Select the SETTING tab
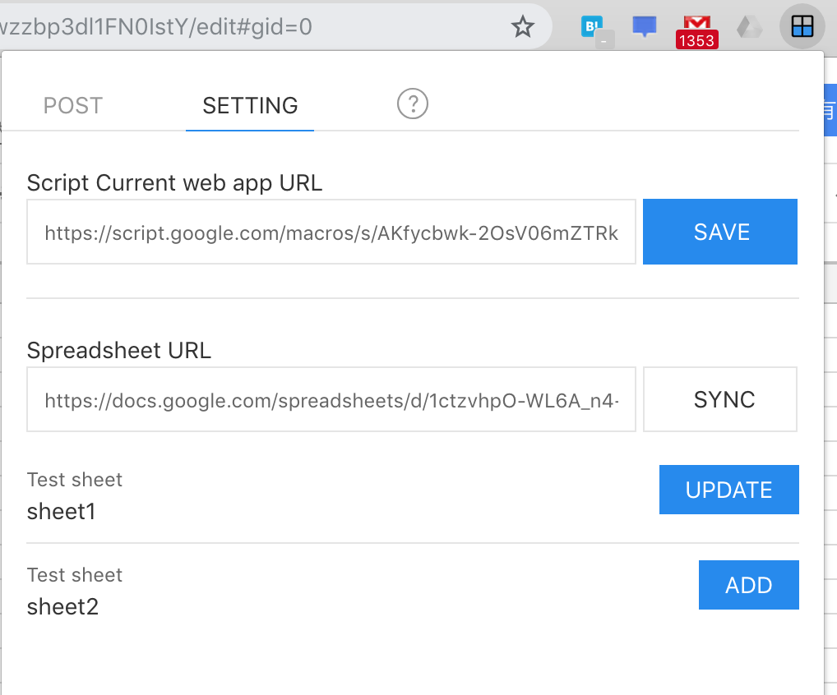 pyautogui.click(x=250, y=105)
